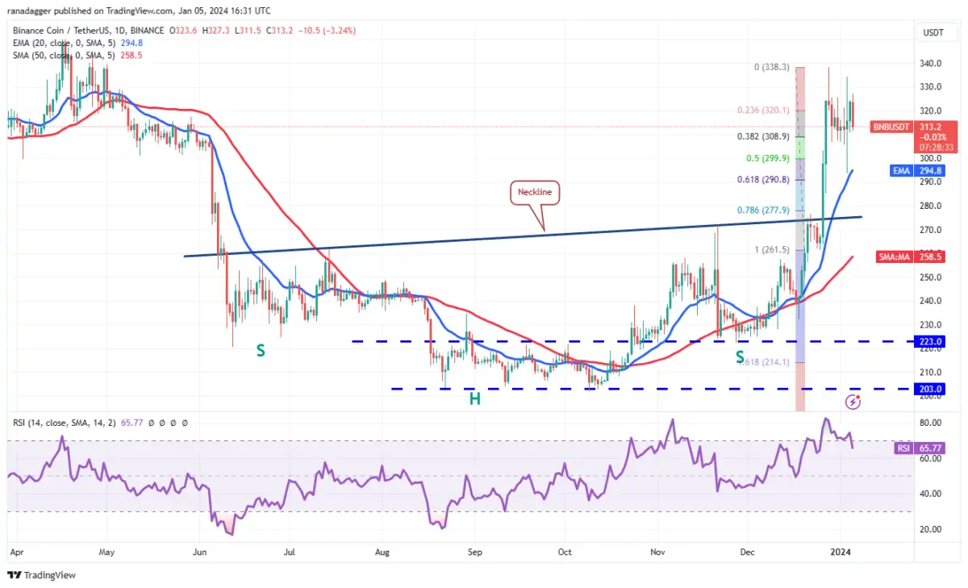Click the Fibonacci 0.382 (308.9) level label
This screenshot has height=588, width=968.
coord(763,137)
